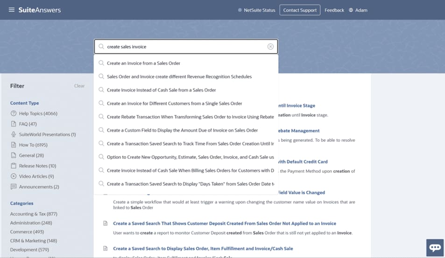The width and height of the screenshot is (445, 258).
Task: Filter by SuiteWorld Presentations (1)
Action: pos(47,134)
